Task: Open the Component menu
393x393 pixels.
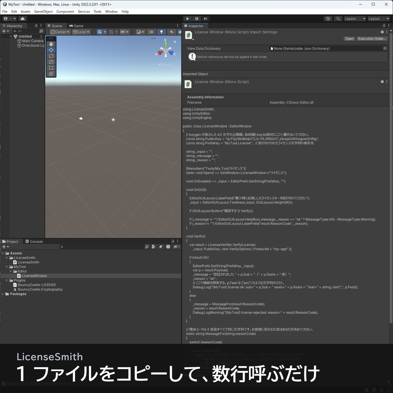Action: (65, 12)
